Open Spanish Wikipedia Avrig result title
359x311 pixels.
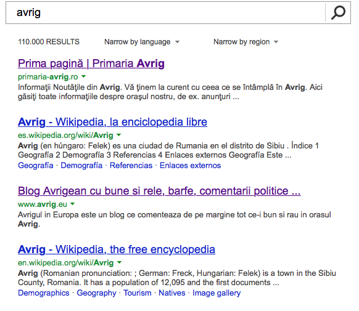(x=112, y=122)
